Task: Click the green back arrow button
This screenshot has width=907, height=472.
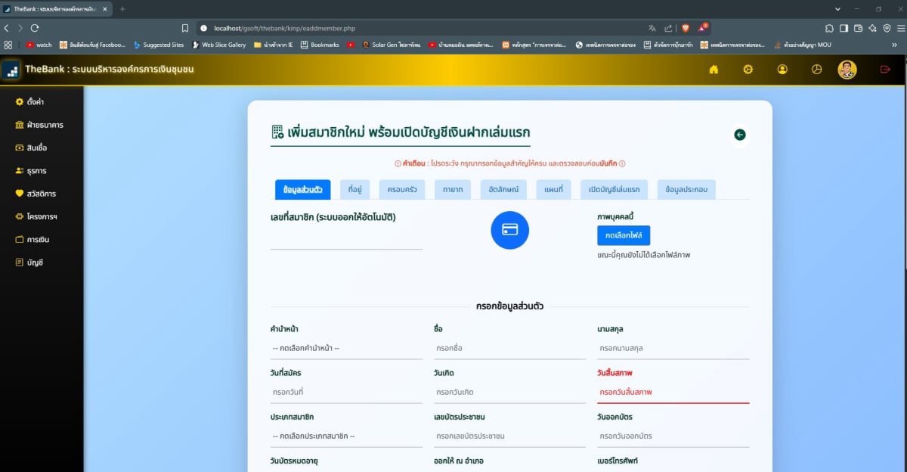Action: click(x=740, y=135)
